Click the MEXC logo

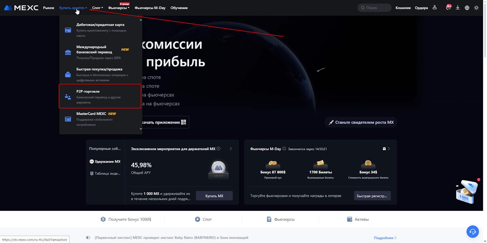pyautogui.click(x=21, y=8)
